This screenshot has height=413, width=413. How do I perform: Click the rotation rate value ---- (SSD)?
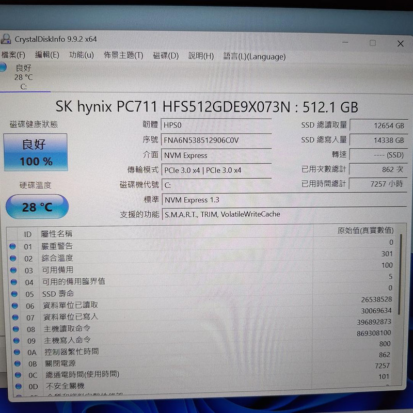point(378,155)
